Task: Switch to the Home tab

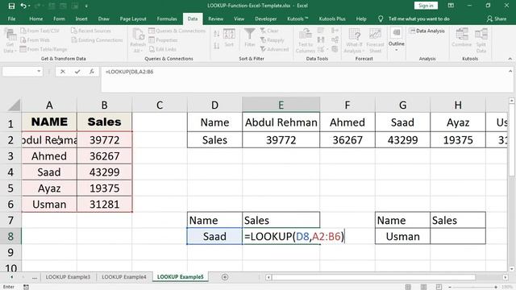Action: (x=35, y=19)
